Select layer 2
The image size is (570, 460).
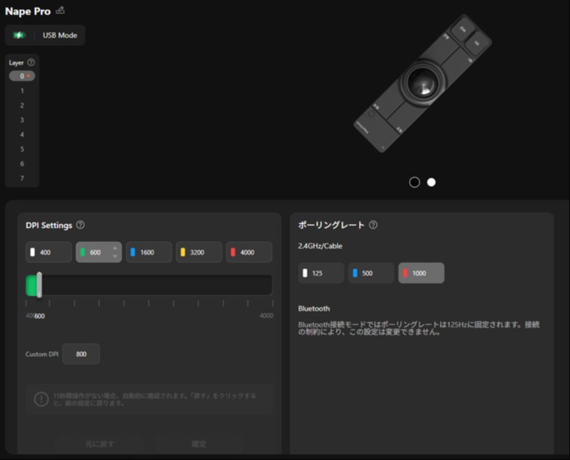coord(22,105)
